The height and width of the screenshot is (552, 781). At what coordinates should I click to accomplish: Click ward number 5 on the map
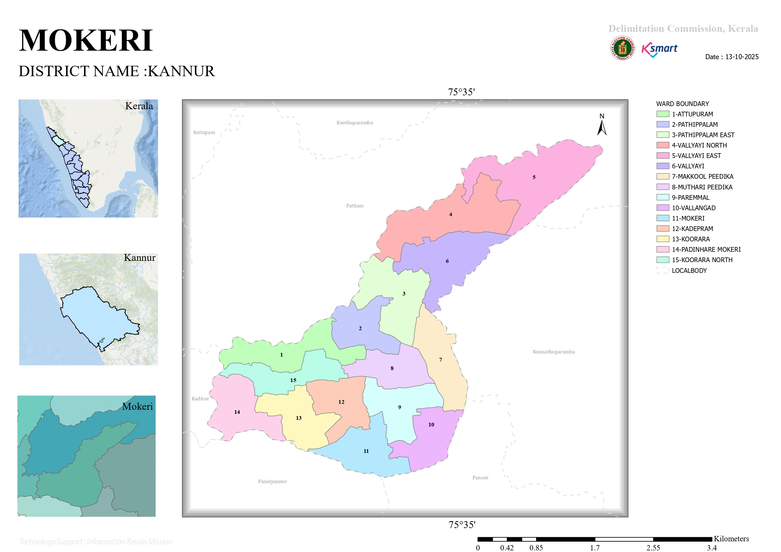click(x=534, y=177)
